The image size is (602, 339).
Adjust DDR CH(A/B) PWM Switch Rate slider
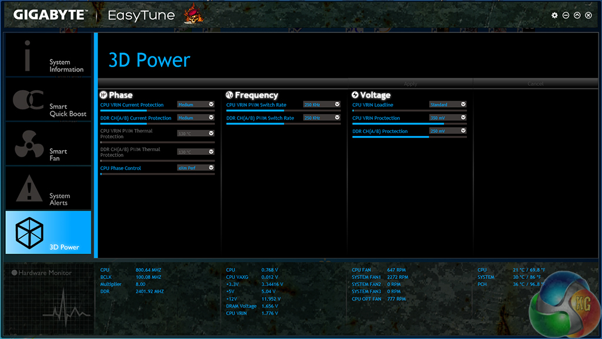[283, 124]
